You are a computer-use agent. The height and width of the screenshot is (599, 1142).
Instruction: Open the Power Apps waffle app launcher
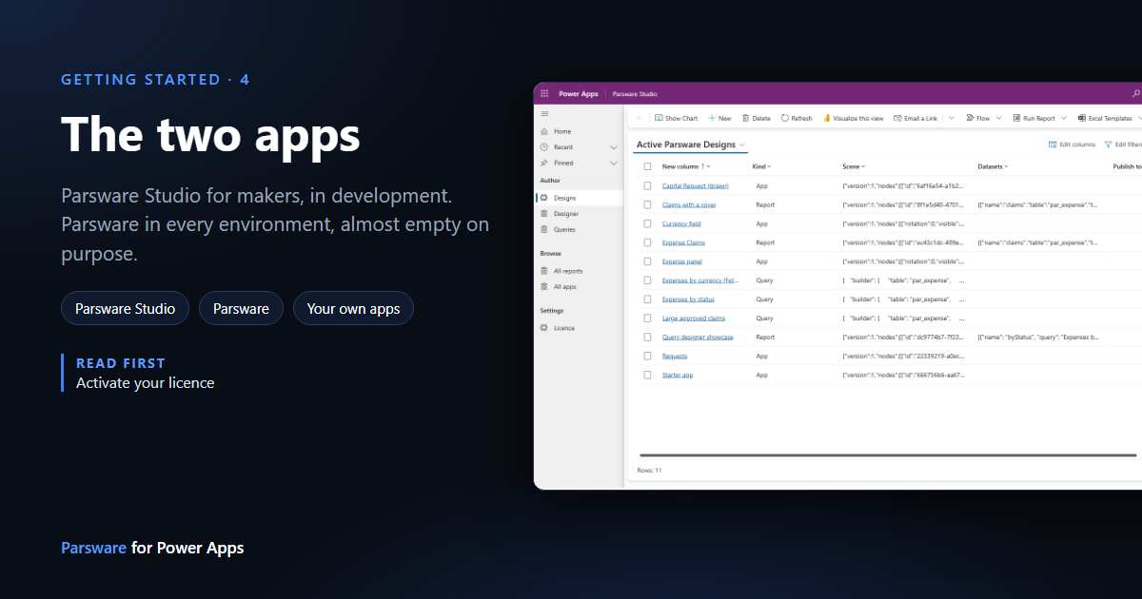[544, 94]
